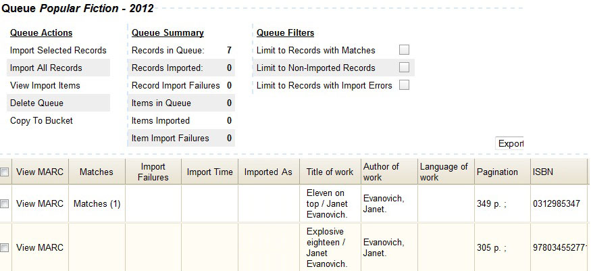Enable Limit to Records with Matches
This screenshot has width=591, height=271.
[404, 50]
